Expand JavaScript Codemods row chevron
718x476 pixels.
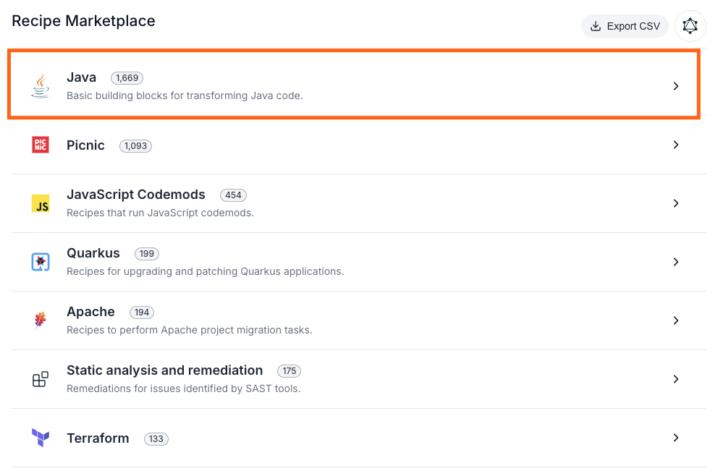click(676, 203)
